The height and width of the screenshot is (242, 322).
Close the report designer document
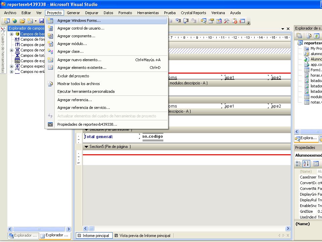[288, 29]
